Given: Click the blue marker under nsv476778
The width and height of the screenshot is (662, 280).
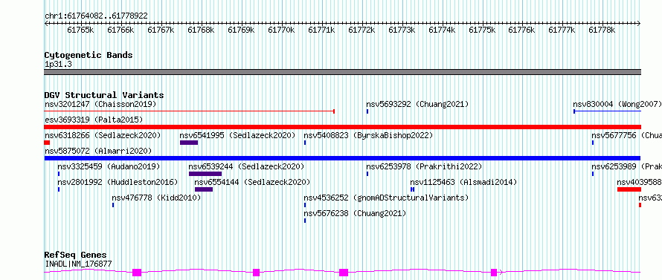Looking at the screenshot, I should [113, 205].
